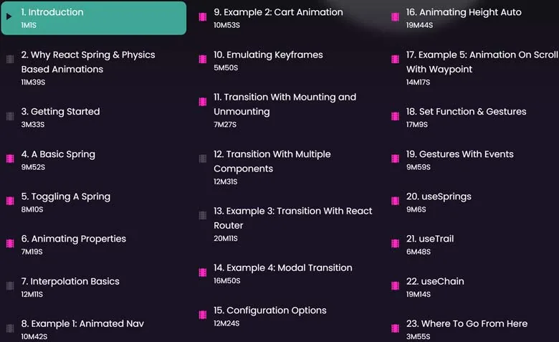
Task: Open the useChain lesson
Action: (x=435, y=281)
